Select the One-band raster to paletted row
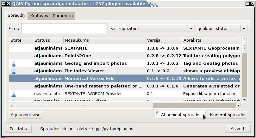This screenshot has width=256, height=138. [x=125, y=86]
